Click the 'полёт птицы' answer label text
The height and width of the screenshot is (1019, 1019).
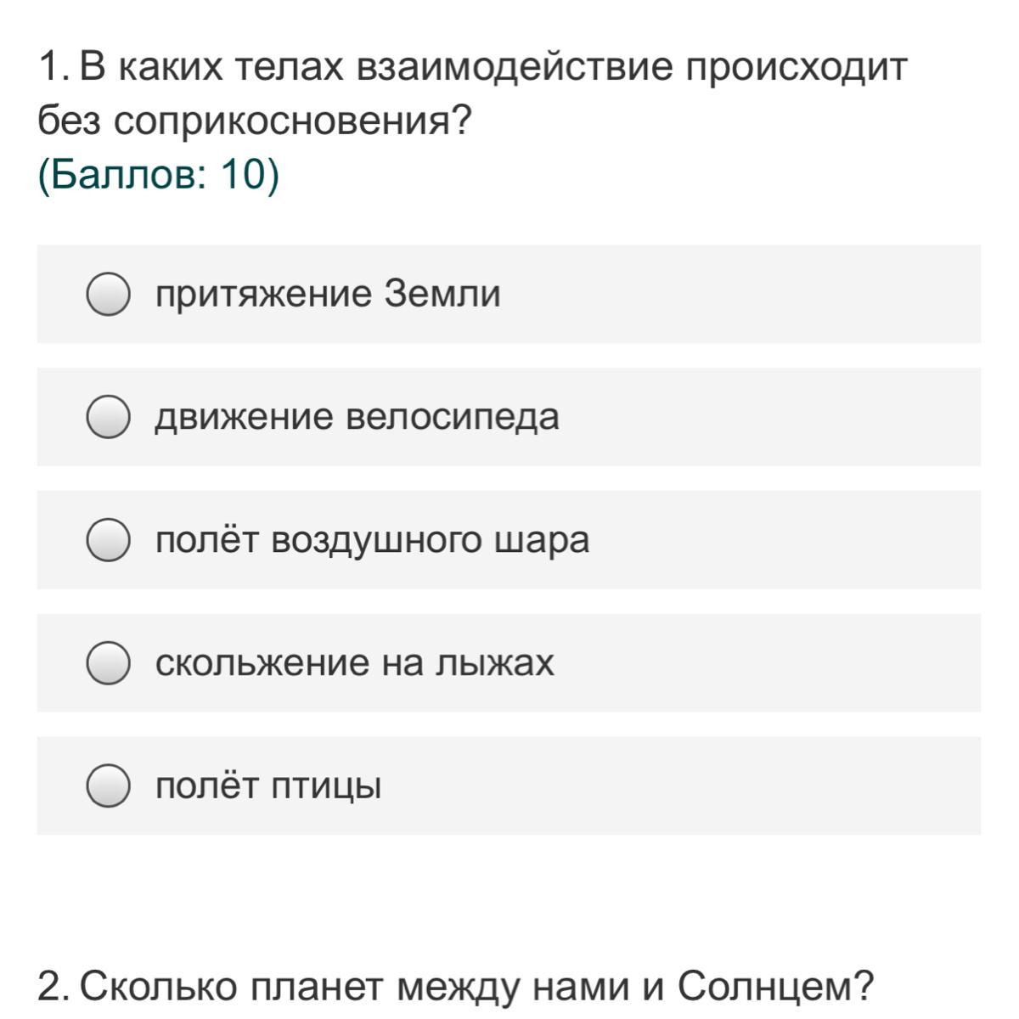tap(268, 785)
